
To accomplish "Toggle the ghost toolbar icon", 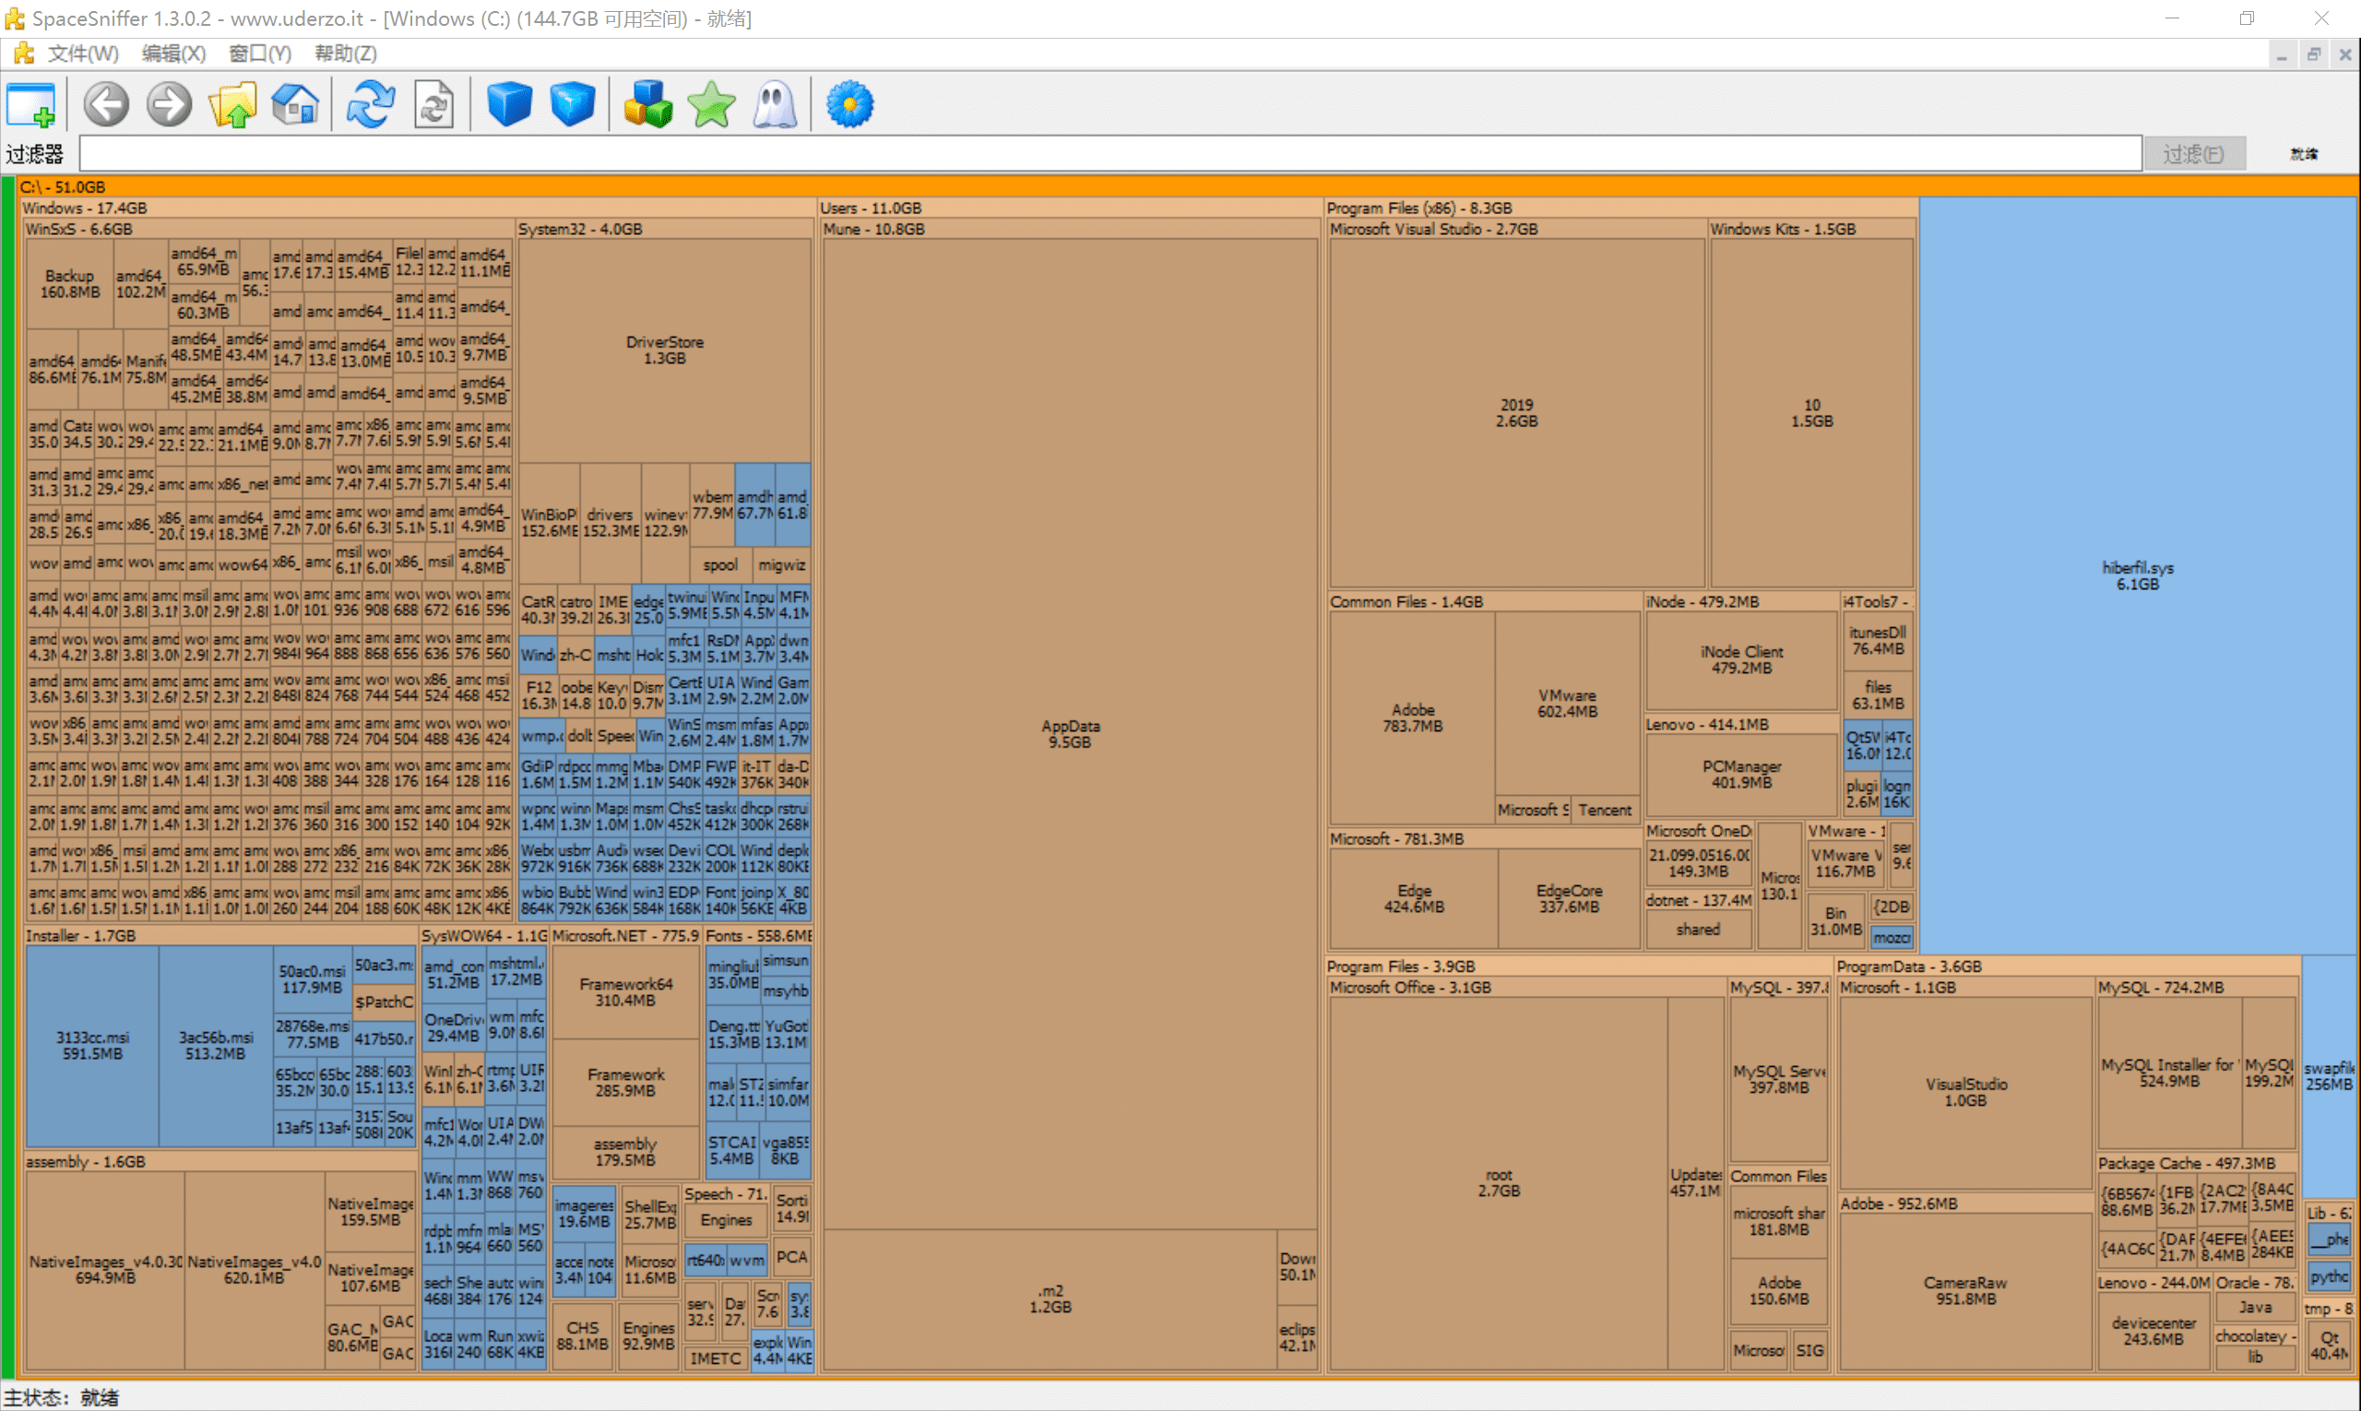I will 775,104.
